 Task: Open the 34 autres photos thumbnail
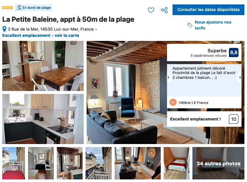pos(218,163)
